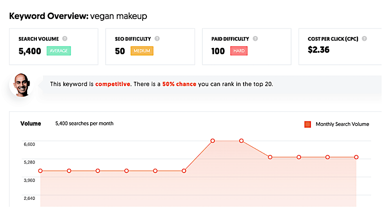This screenshot has width=388, height=221.
Task: Toggle the Monthly Search Volume legend label
Action: [x=342, y=124]
